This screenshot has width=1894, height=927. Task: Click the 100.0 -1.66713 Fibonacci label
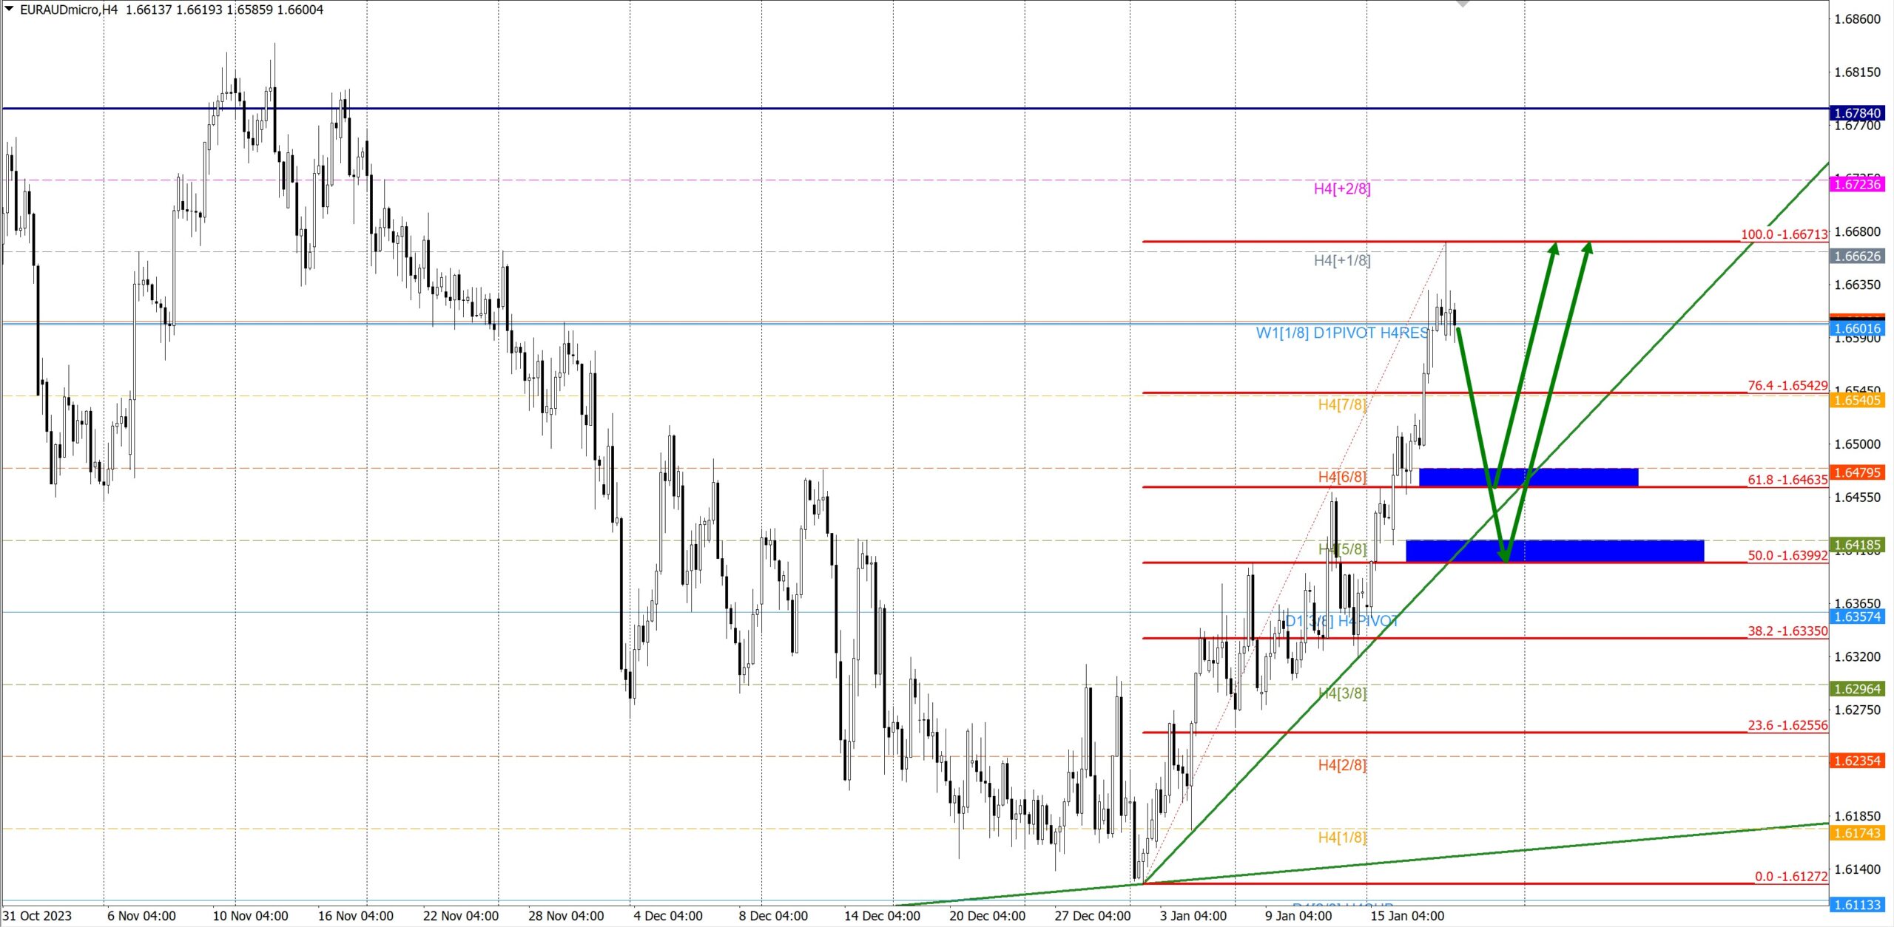(1783, 234)
